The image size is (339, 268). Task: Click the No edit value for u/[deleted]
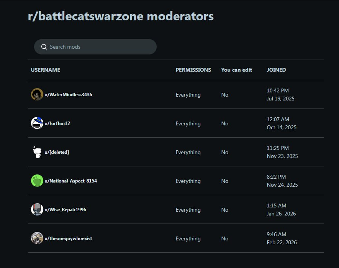[x=224, y=152]
